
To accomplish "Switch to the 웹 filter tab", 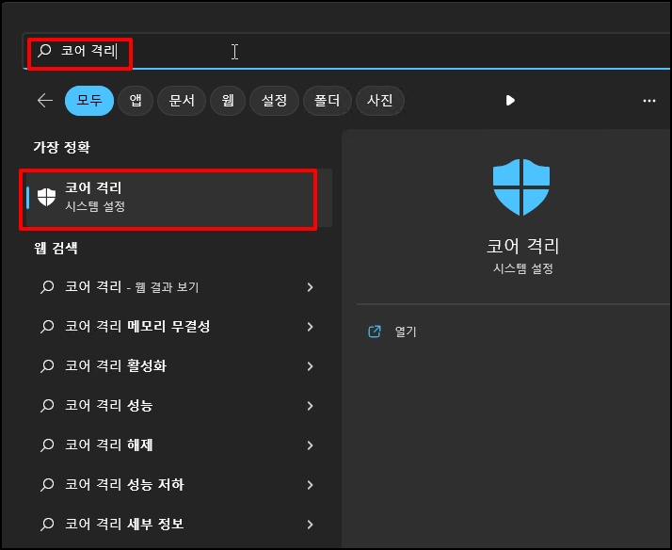I will [x=228, y=101].
